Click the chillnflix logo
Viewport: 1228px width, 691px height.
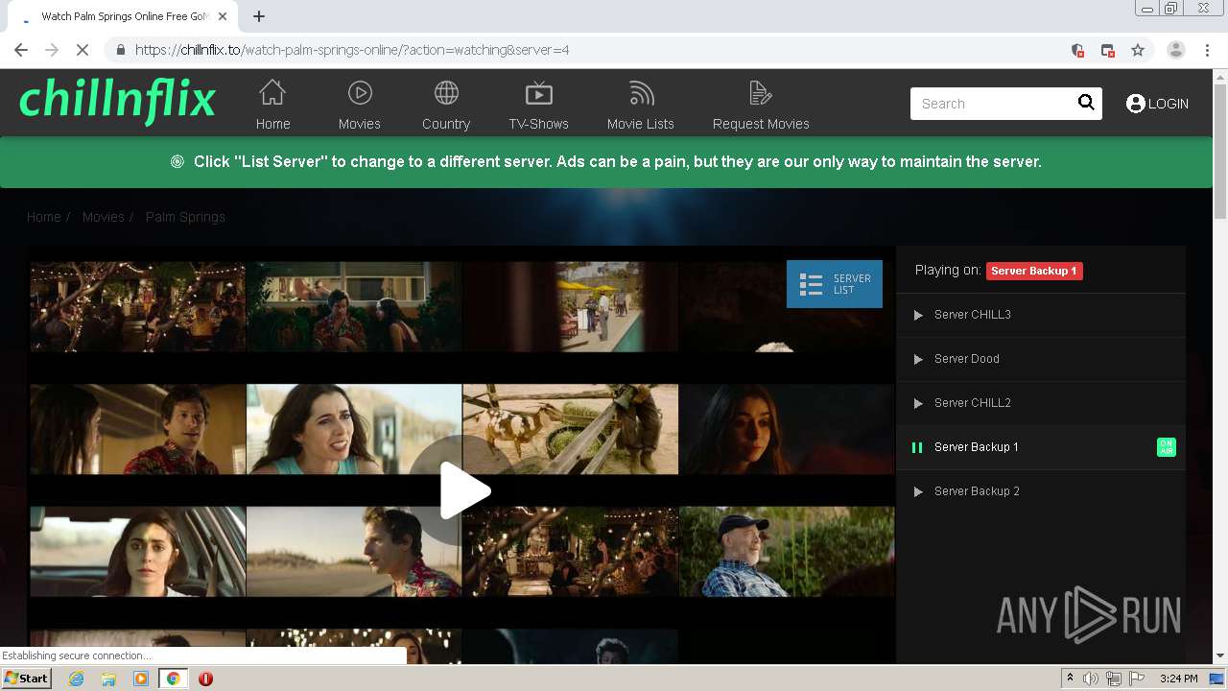(x=117, y=102)
